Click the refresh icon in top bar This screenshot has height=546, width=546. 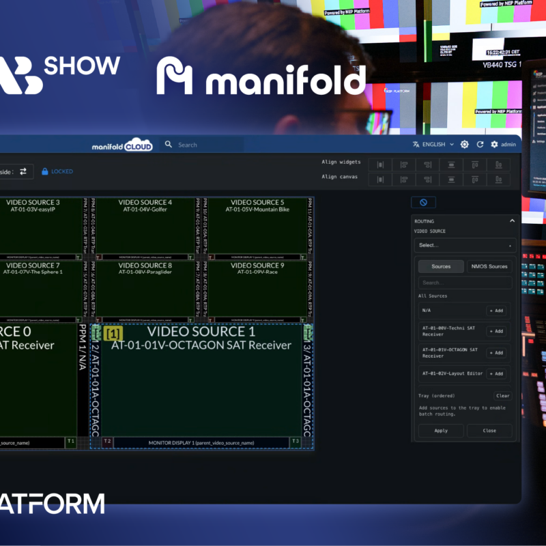480,145
